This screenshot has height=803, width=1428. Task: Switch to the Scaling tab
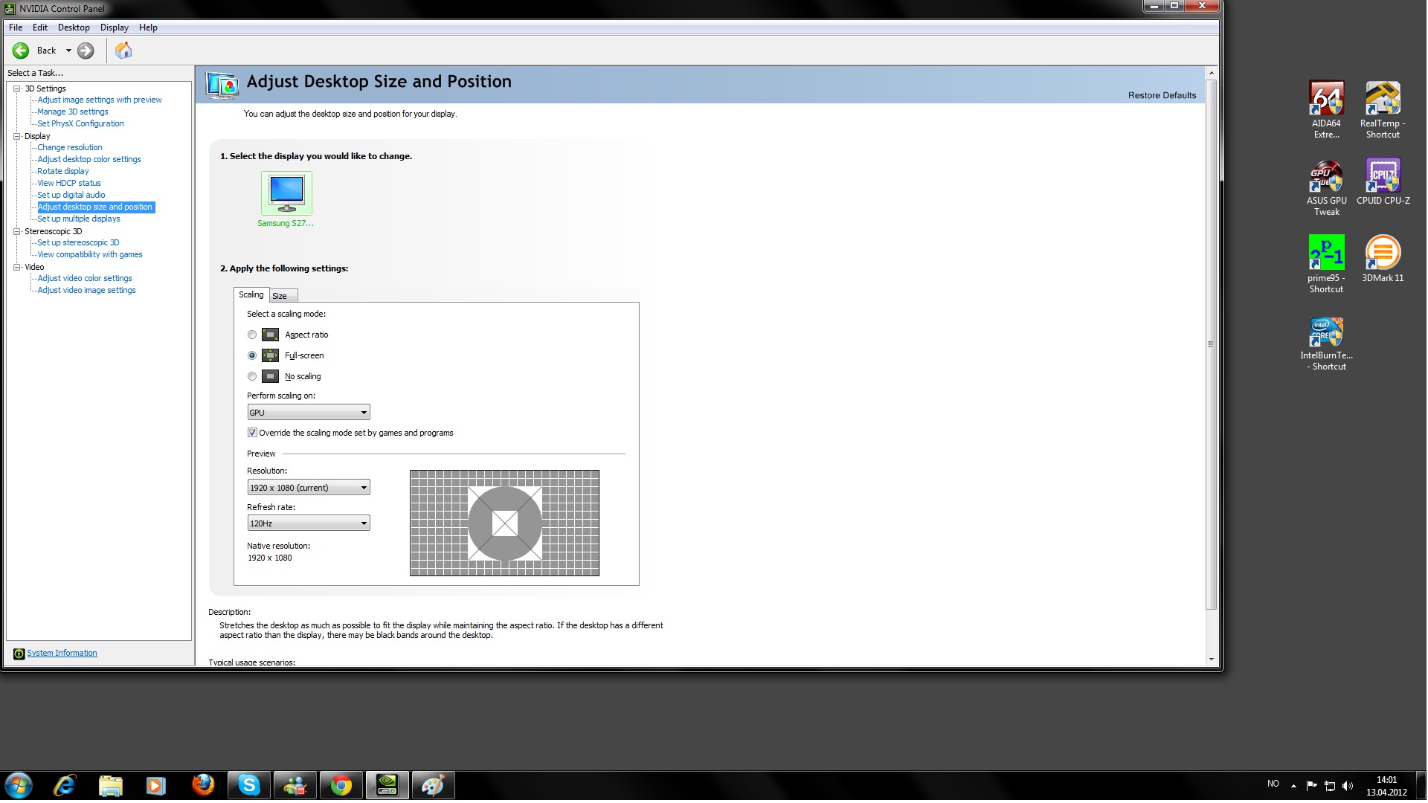pos(251,294)
